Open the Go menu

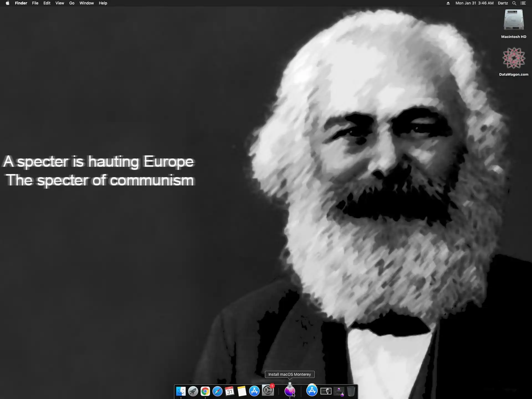pyautogui.click(x=72, y=3)
